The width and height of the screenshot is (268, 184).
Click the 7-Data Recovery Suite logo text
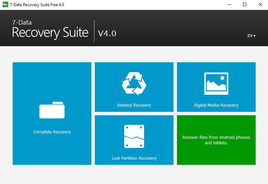coord(50,29)
